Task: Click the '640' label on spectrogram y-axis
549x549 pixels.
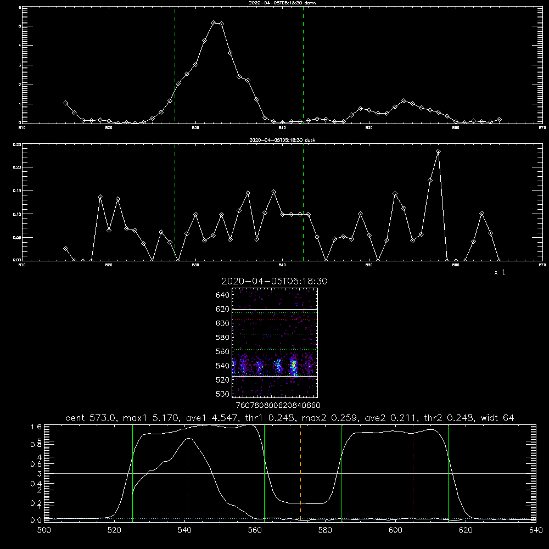Action: point(222,295)
